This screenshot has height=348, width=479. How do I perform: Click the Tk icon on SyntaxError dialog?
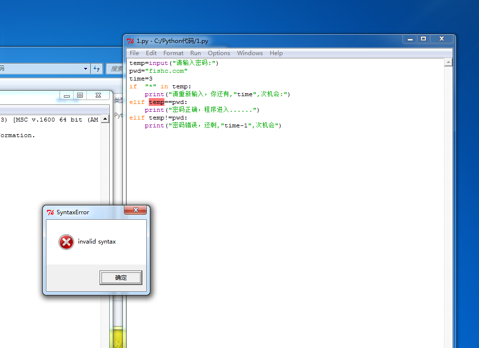tap(50, 212)
